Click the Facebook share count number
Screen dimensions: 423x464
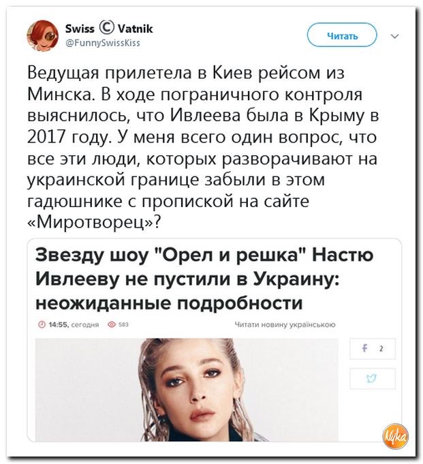381,349
